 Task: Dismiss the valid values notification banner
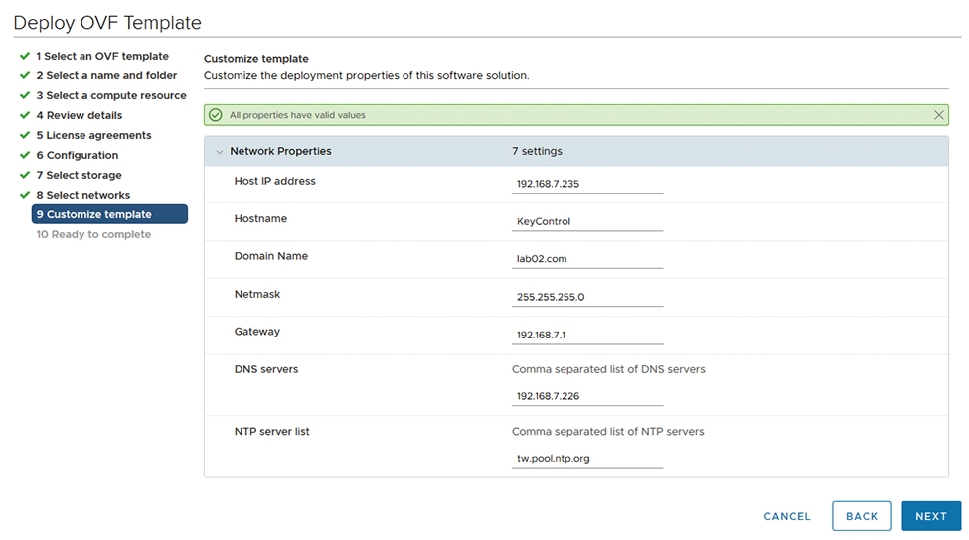pyautogui.click(x=938, y=115)
